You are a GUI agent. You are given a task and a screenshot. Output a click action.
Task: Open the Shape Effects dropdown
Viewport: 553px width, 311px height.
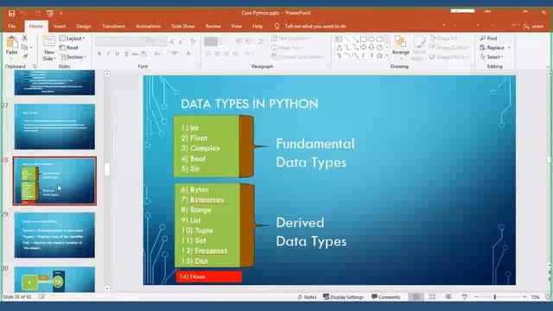tap(449, 57)
